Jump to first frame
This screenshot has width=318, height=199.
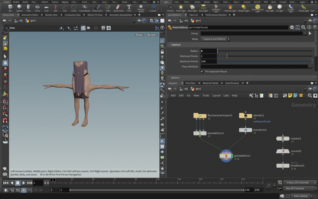6,183
